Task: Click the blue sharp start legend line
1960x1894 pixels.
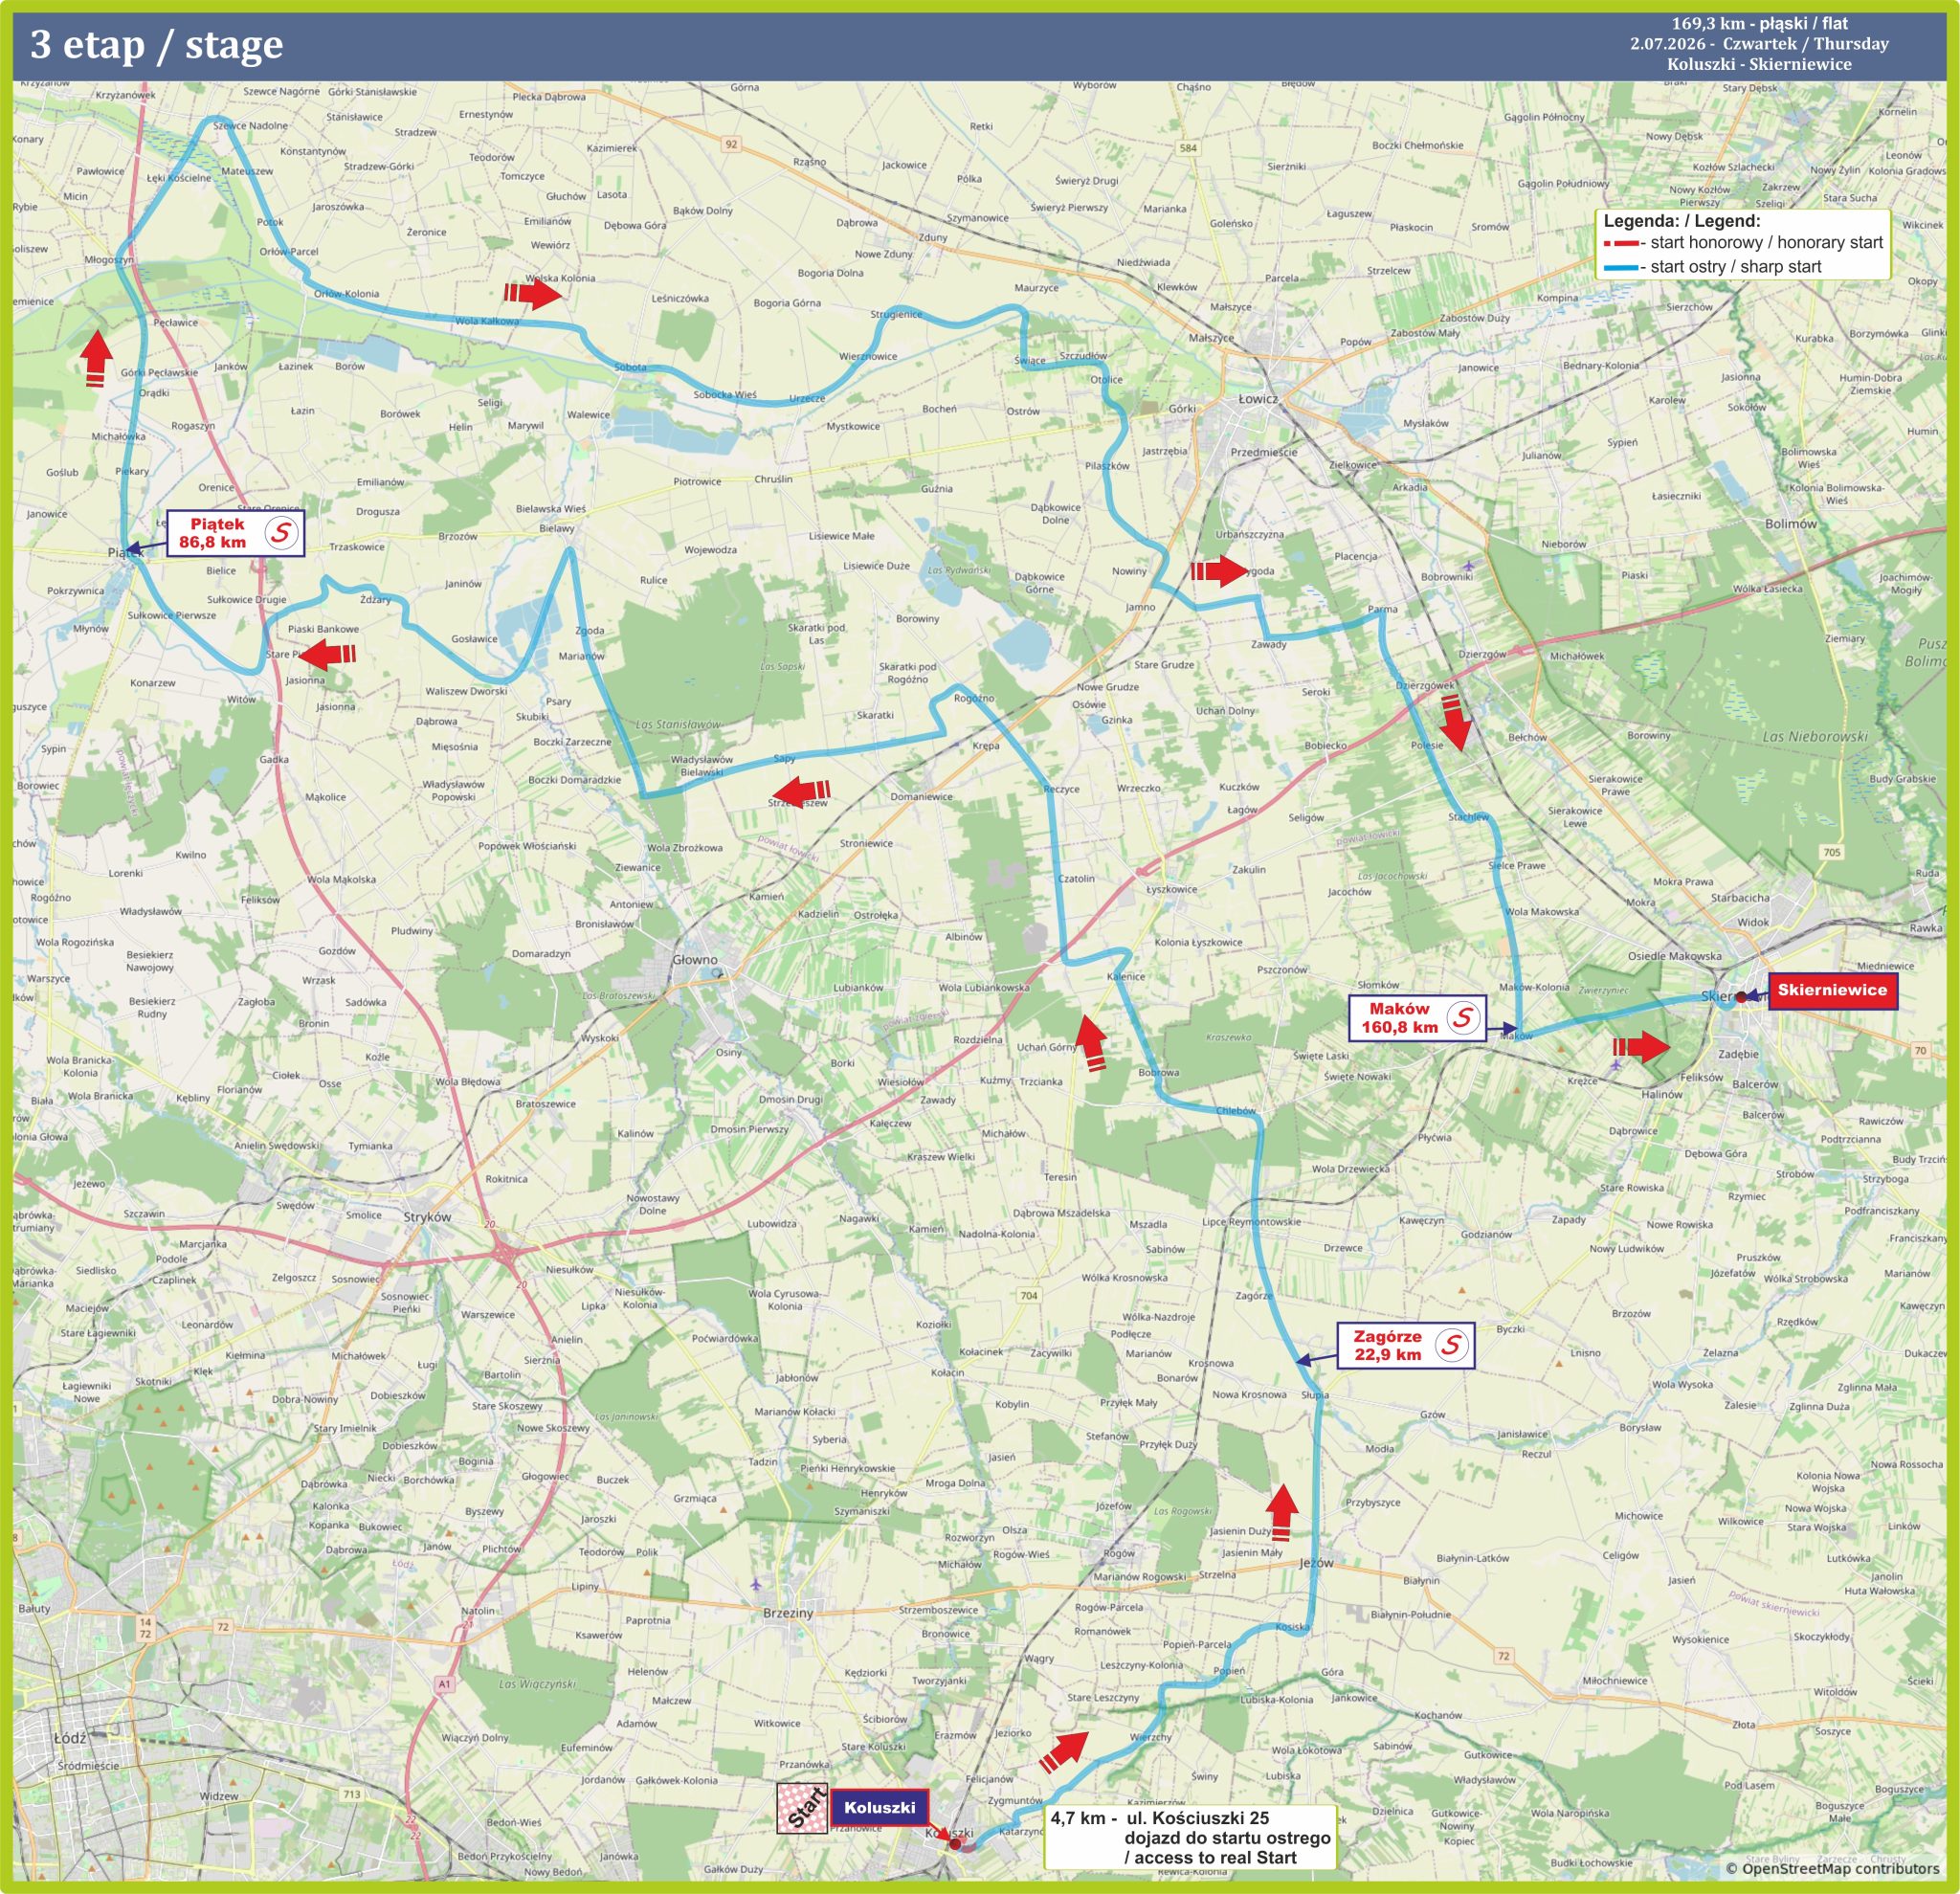Action: click(1621, 267)
